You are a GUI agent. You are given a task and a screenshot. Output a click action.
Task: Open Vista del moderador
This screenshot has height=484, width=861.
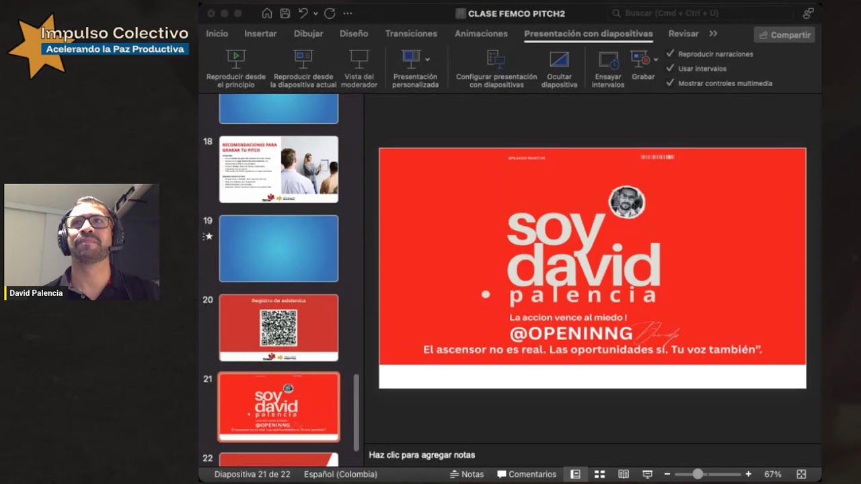tap(359, 69)
